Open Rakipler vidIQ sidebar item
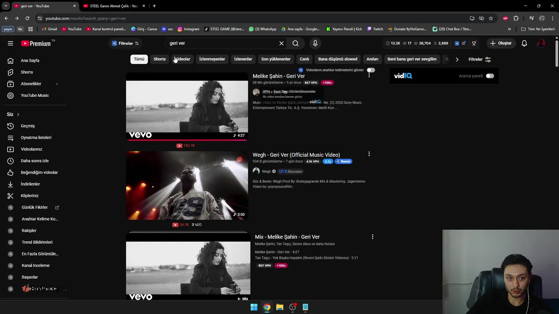 (x=29, y=231)
